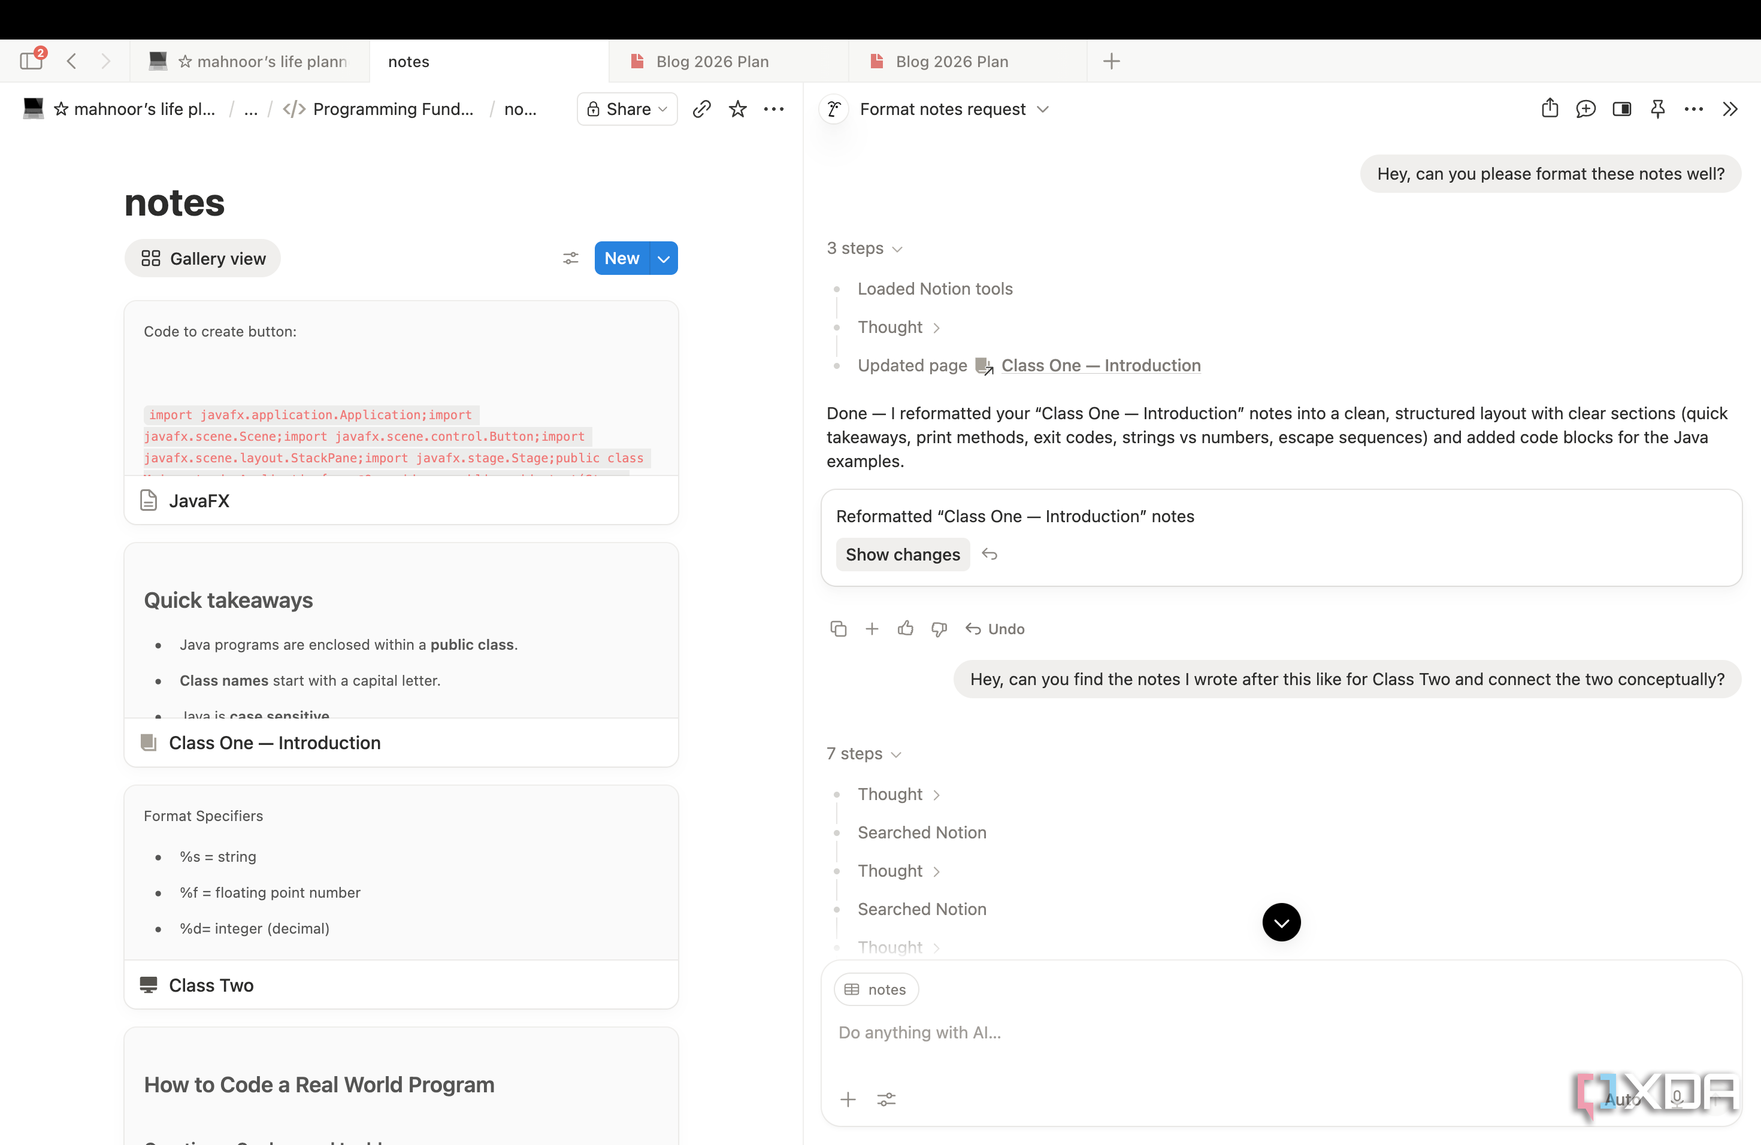Open a new tab with plus

click(1111, 60)
